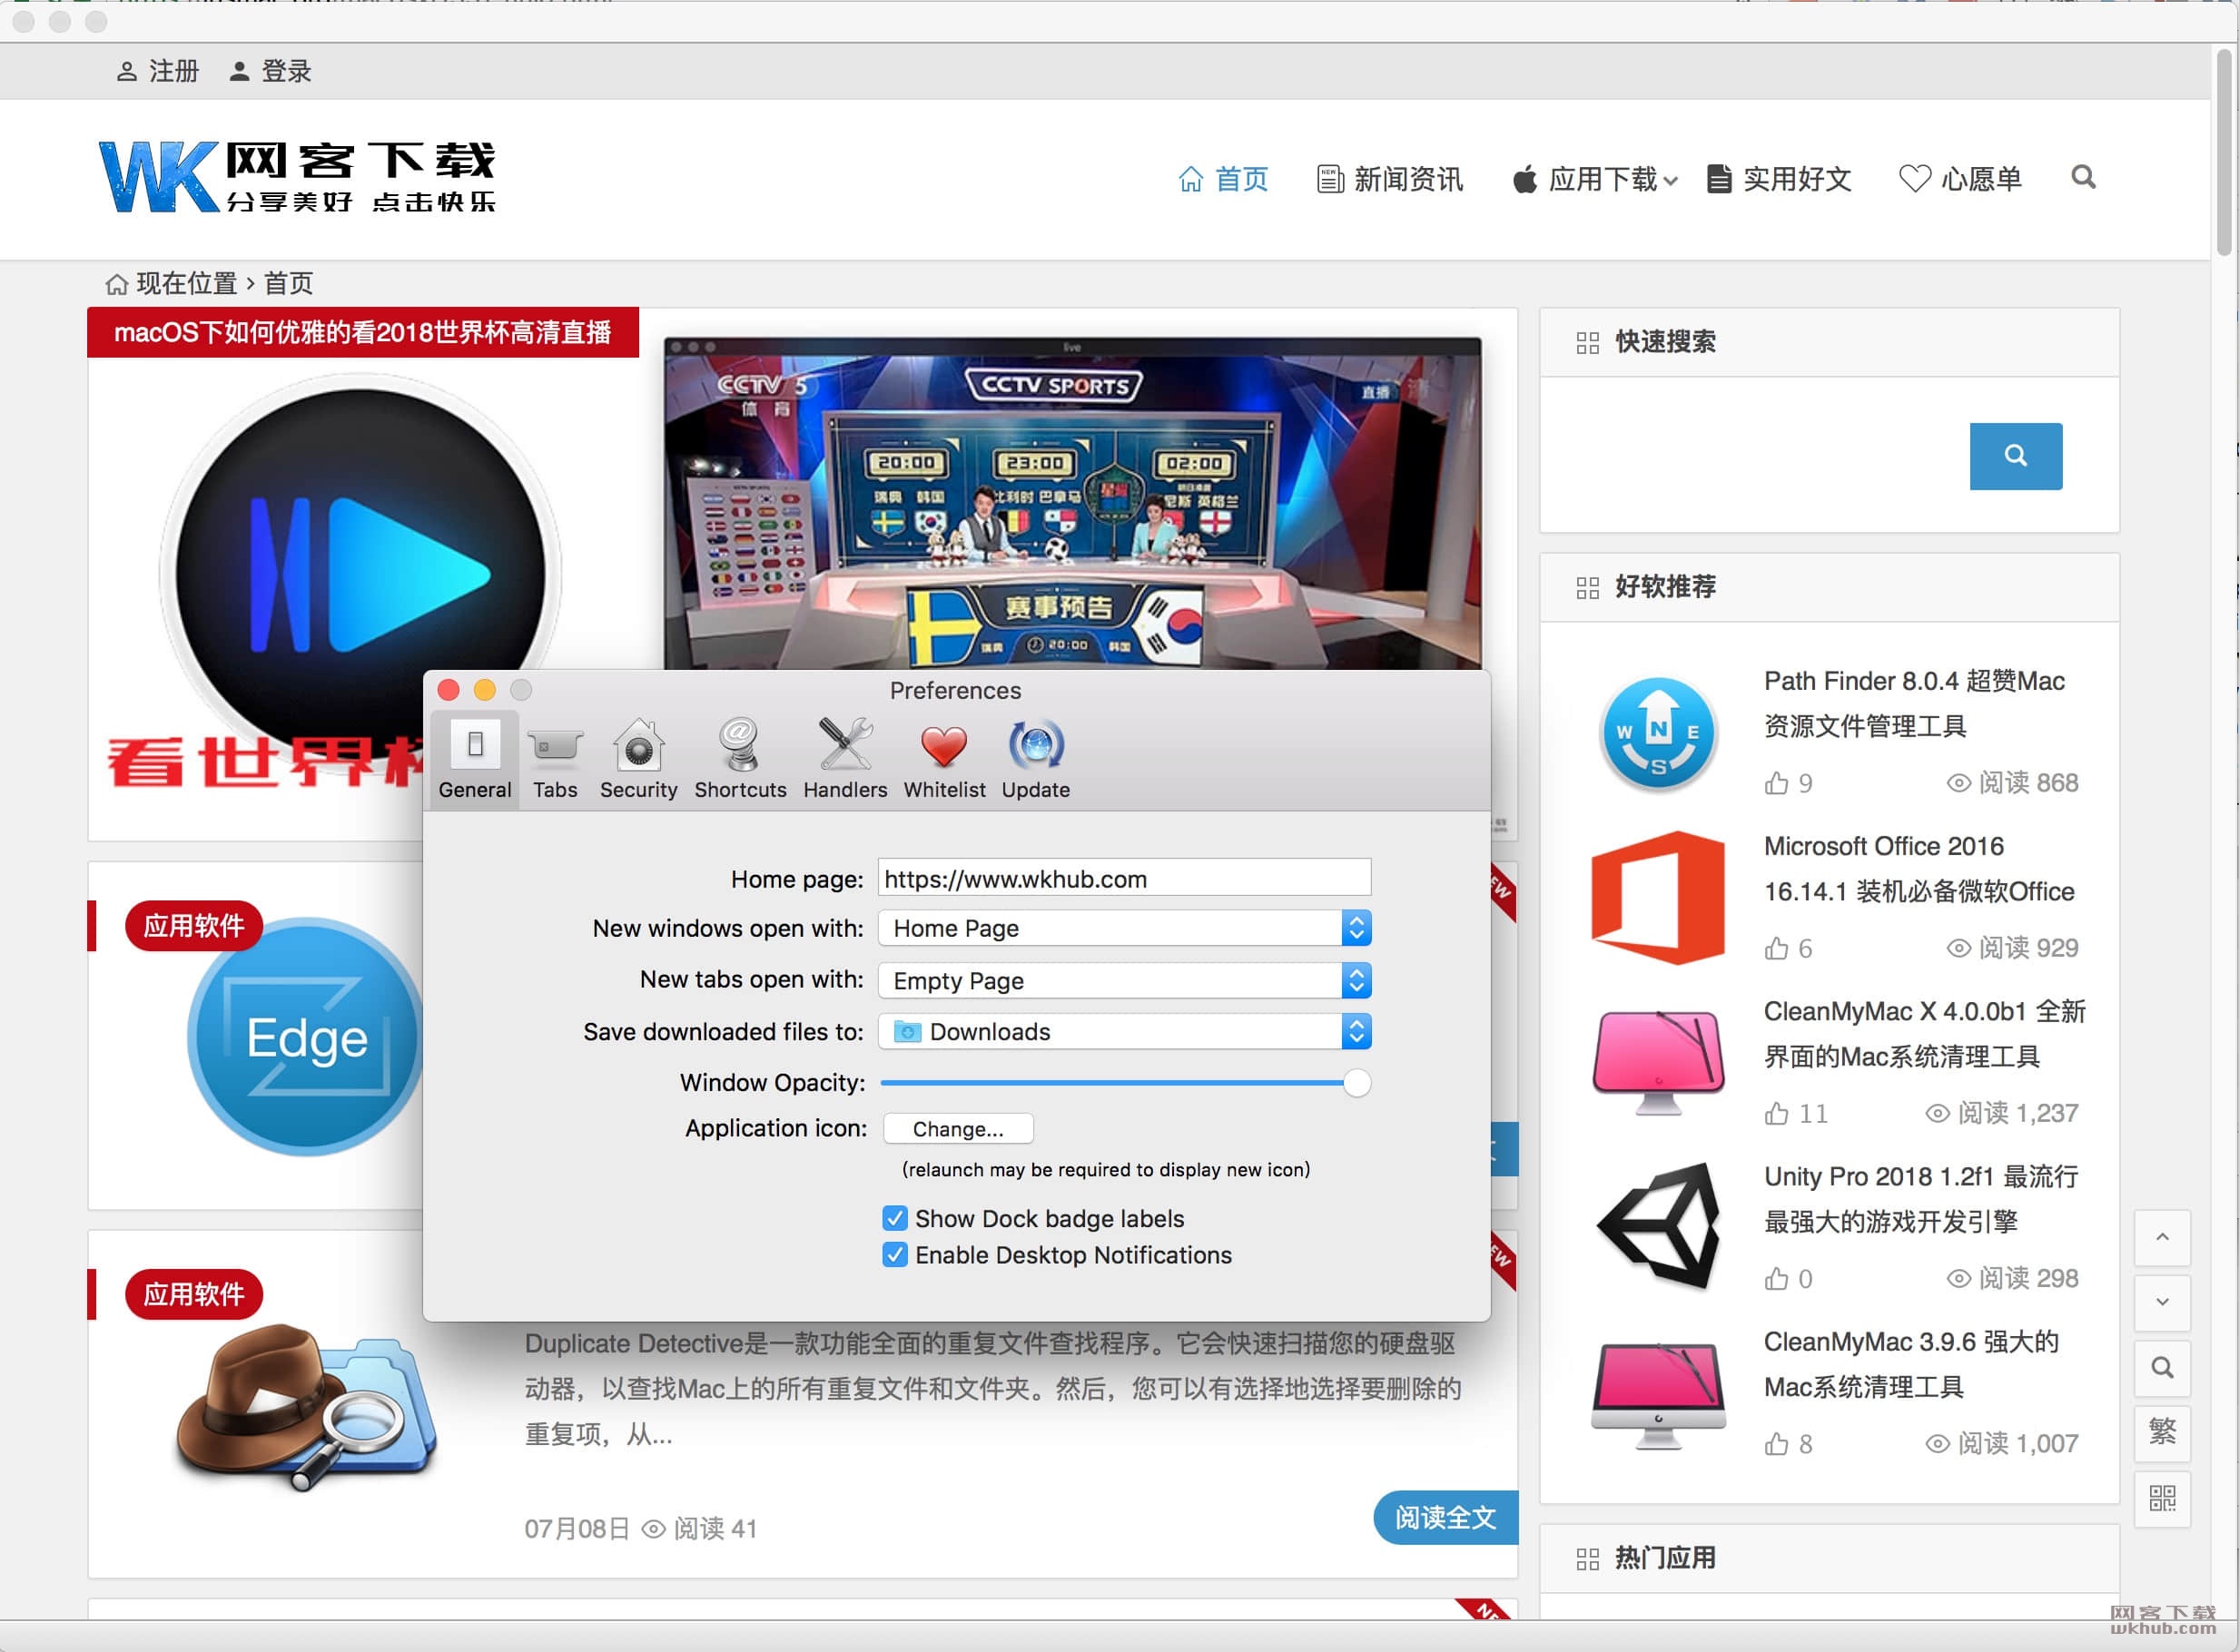This screenshot has width=2239, height=1652.
Task: Click the breadcrumb home icon
Action: point(116,284)
